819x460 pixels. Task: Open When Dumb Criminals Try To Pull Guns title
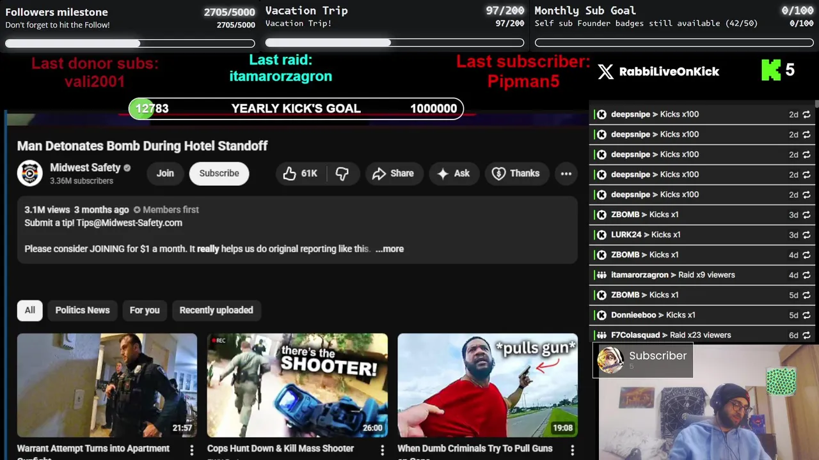(475, 451)
